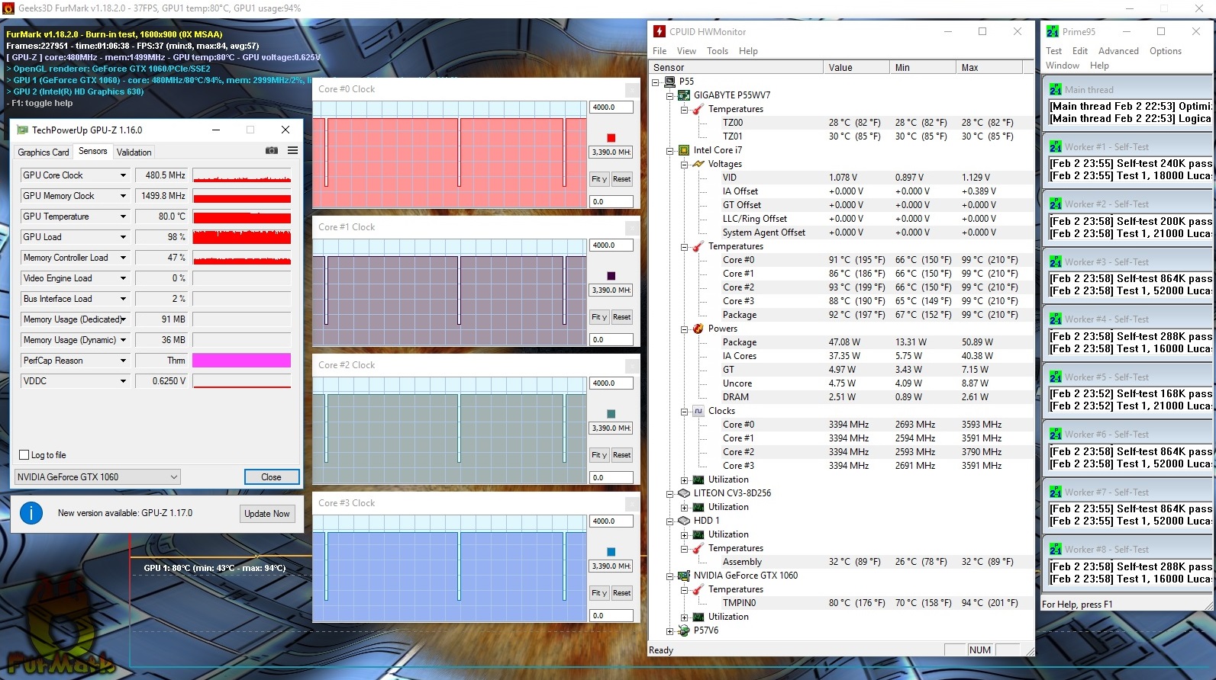Open the PerfCap Reason sensor dropdown
The image size is (1216, 680).
pos(123,361)
